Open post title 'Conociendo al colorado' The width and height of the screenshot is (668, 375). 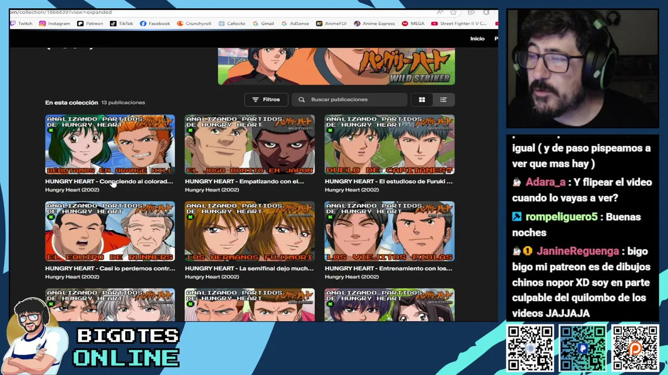click(x=109, y=181)
